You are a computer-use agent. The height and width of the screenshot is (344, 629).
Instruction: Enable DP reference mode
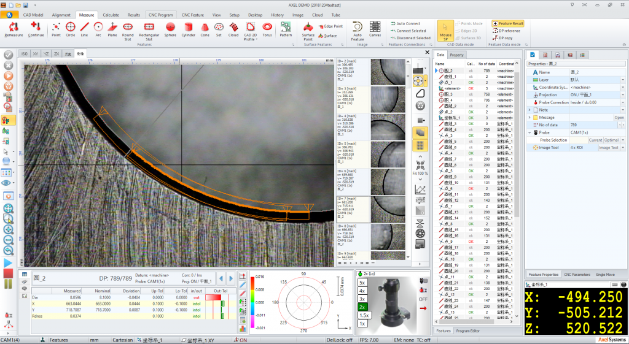click(x=507, y=31)
